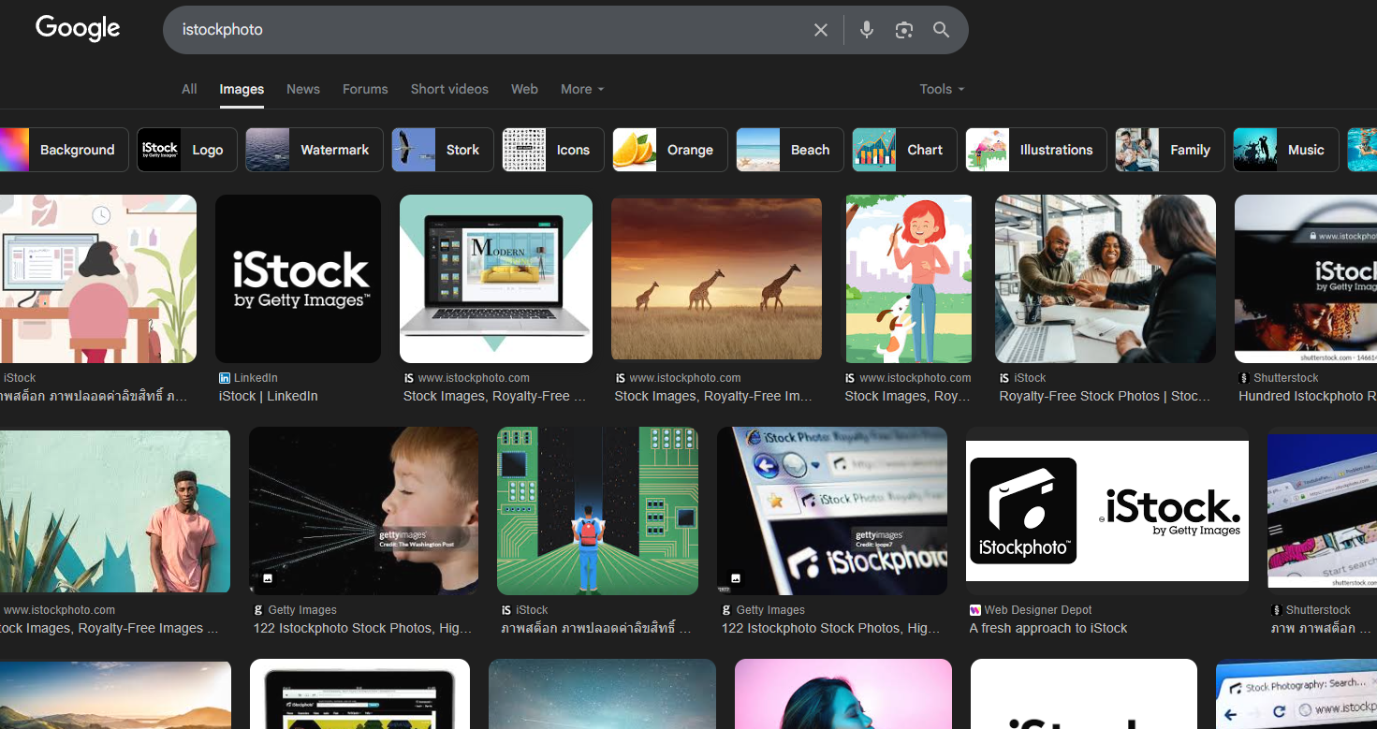Screen dimensions: 1377x729
Task: Select the Orange filter chip
Action: (x=690, y=149)
